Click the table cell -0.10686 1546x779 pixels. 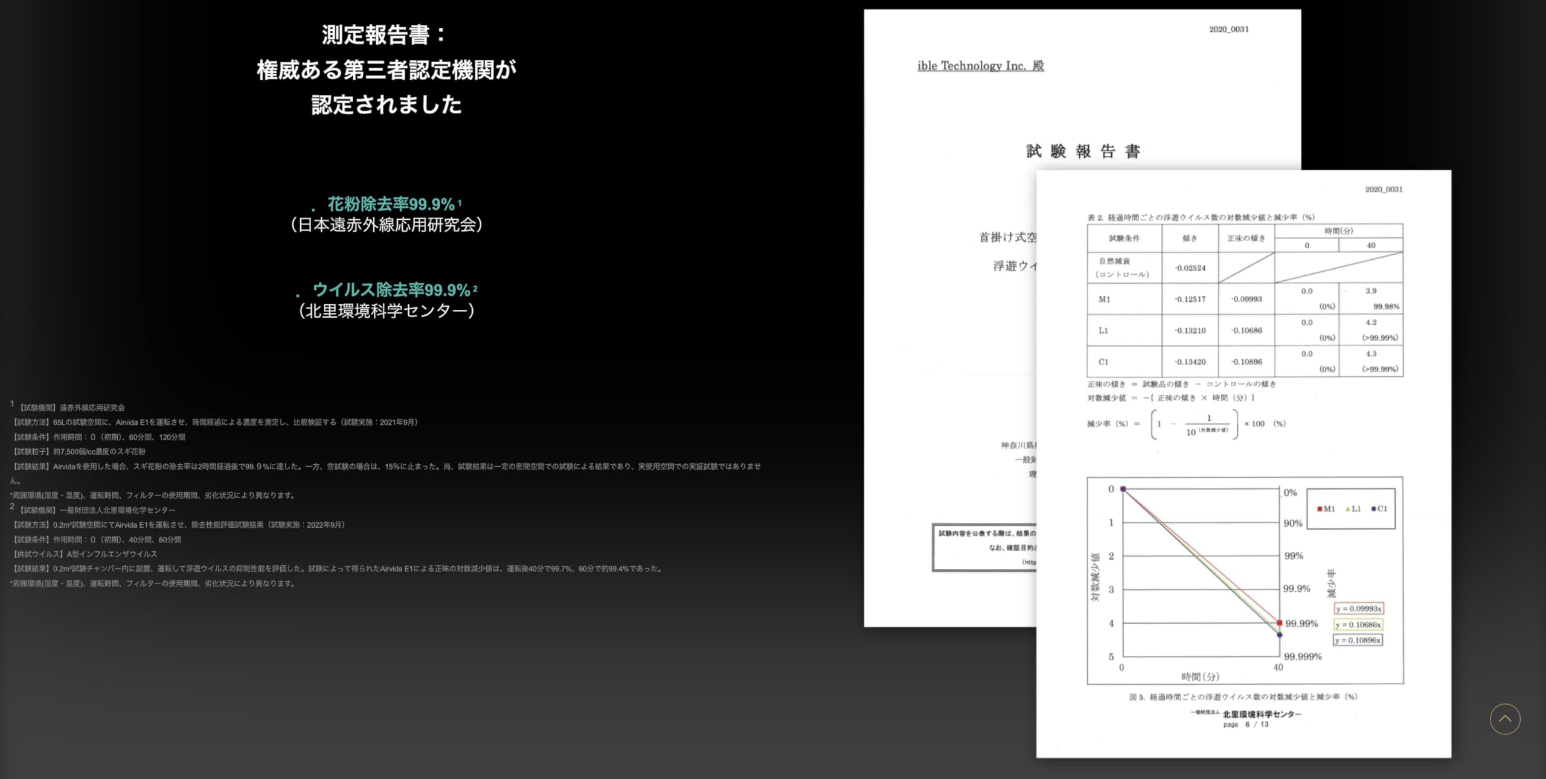pyautogui.click(x=1246, y=331)
